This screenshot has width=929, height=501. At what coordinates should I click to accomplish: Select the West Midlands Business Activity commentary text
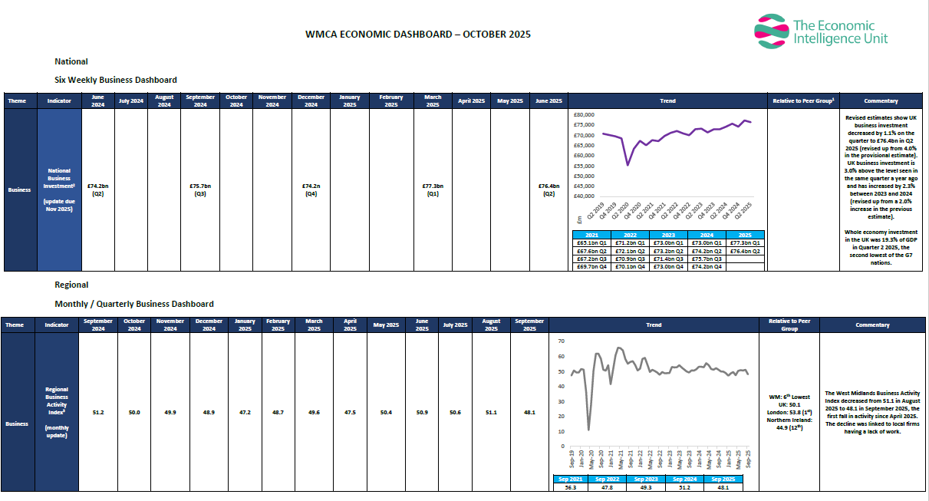click(x=872, y=413)
